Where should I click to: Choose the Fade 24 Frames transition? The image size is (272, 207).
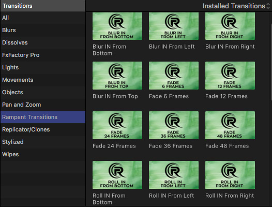coord(117,125)
